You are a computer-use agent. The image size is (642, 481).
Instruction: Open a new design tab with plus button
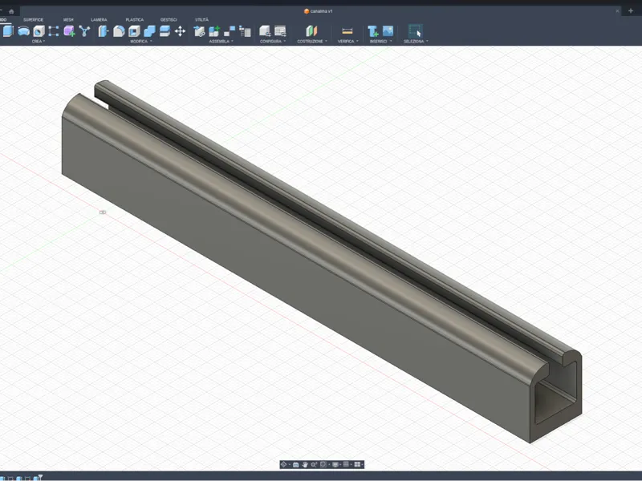tap(631, 11)
